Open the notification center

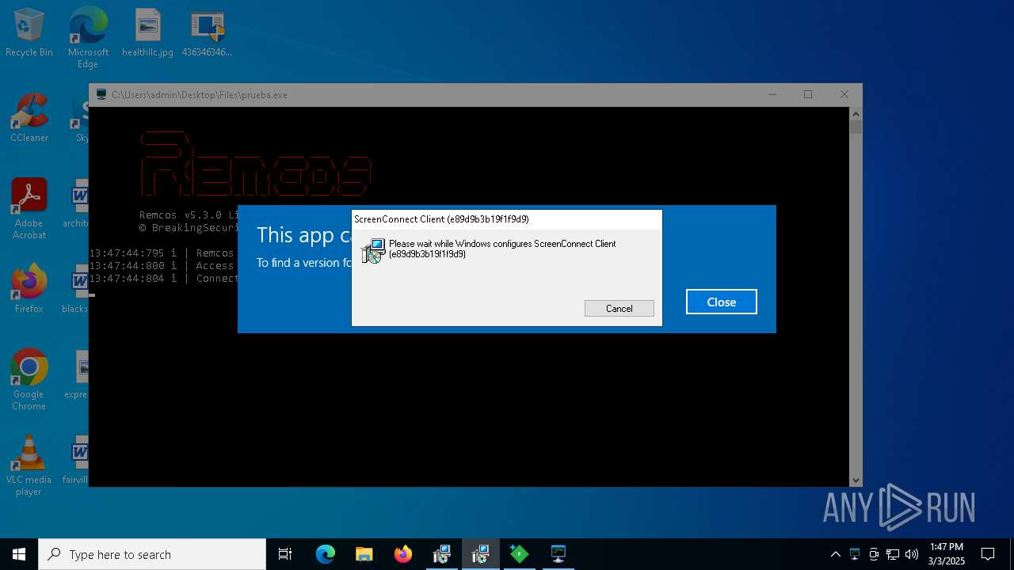(988, 554)
